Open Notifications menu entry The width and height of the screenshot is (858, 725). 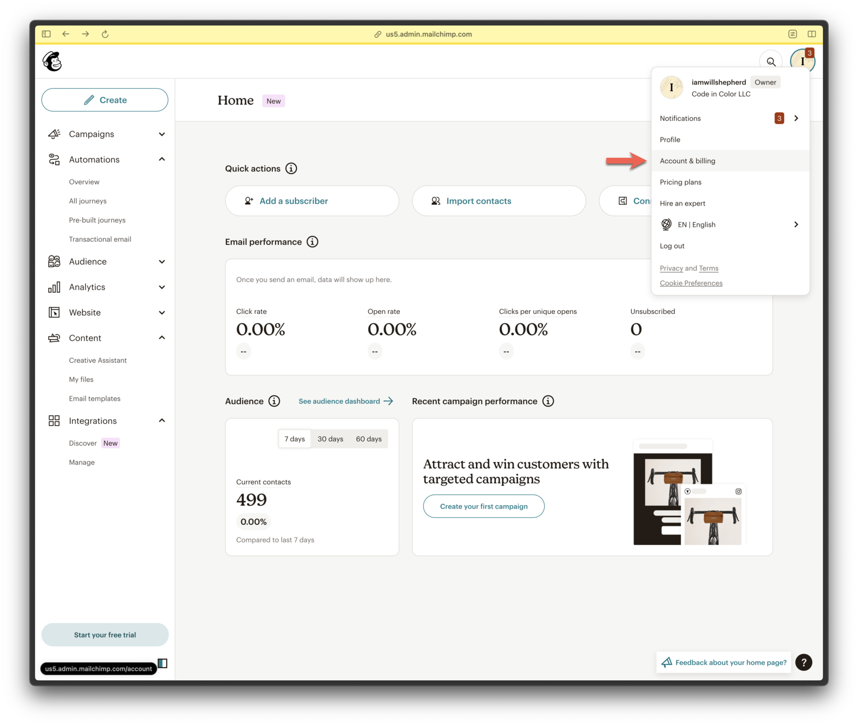730,118
